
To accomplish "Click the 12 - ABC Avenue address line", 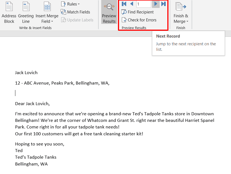I will tap(62, 83).
